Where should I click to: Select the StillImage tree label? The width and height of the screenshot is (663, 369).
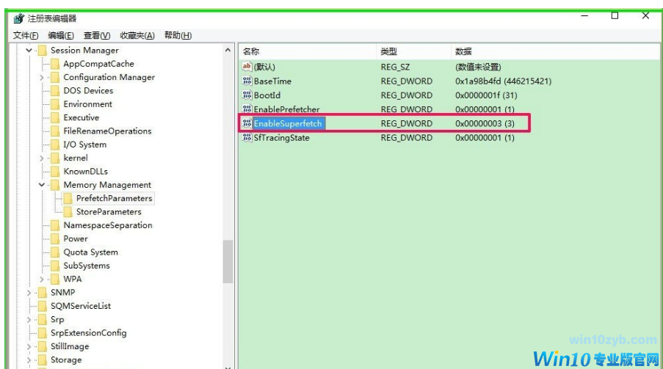pos(70,346)
